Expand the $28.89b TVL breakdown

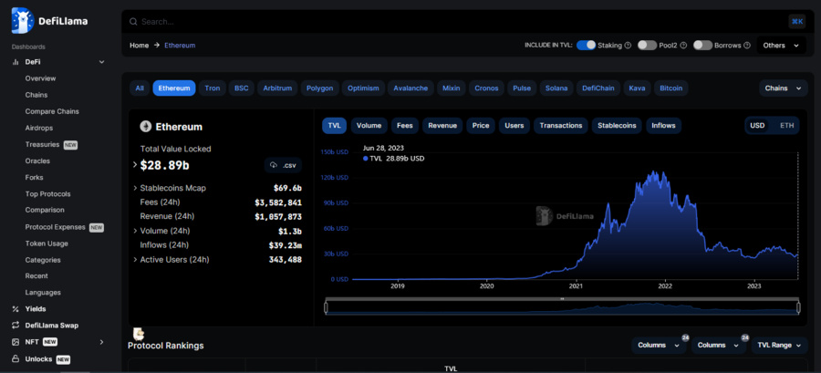click(x=135, y=165)
